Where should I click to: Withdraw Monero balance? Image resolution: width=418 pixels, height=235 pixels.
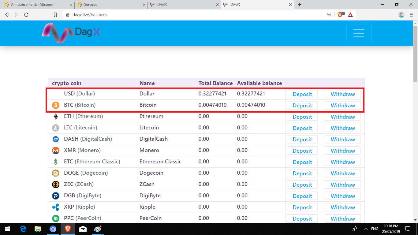343,151
